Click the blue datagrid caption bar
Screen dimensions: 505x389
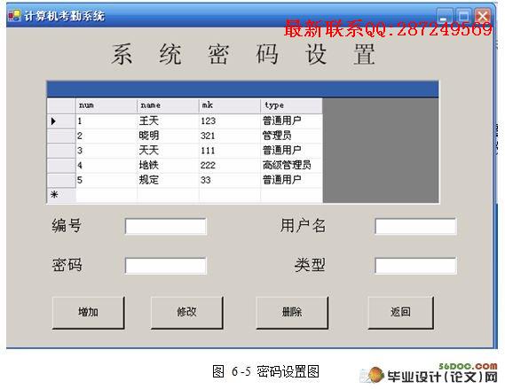[x=242, y=89]
